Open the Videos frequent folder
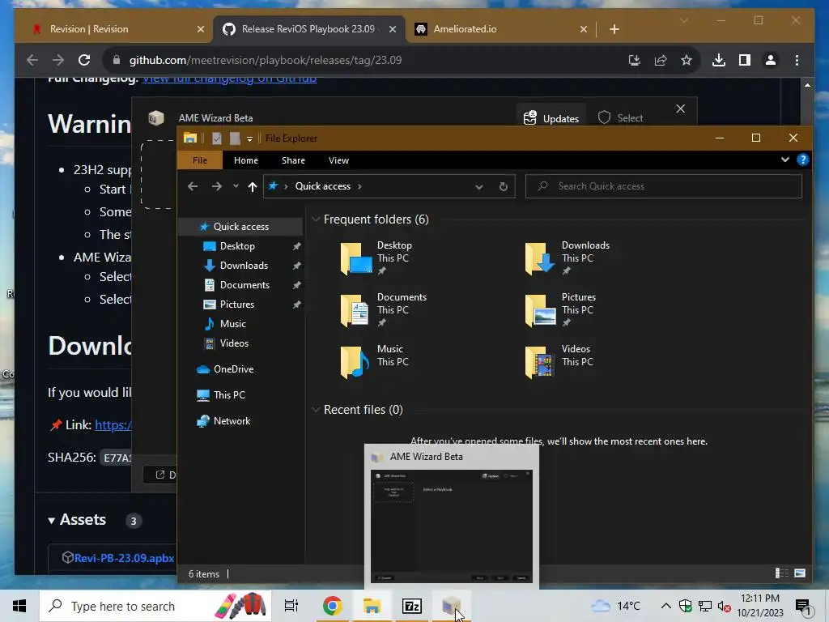The image size is (829, 622). [559, 362]
